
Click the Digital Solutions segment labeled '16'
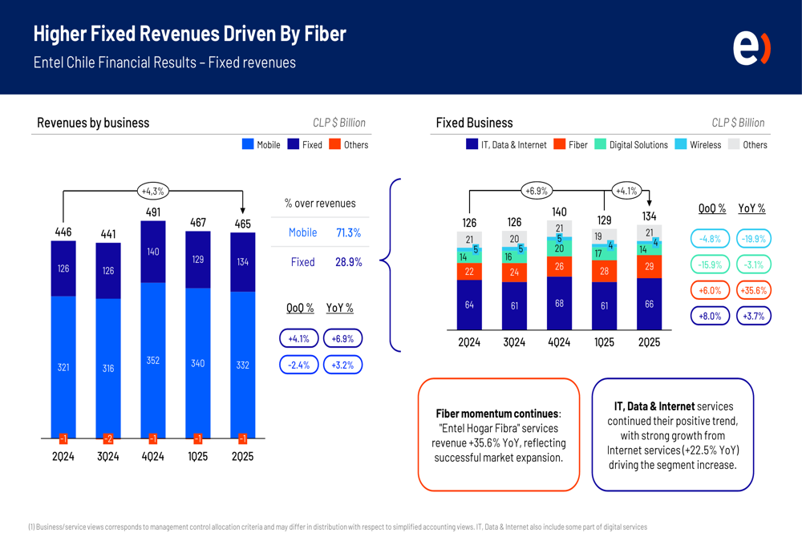point(514,257)
